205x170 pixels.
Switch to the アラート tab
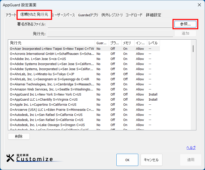point(11,15)
